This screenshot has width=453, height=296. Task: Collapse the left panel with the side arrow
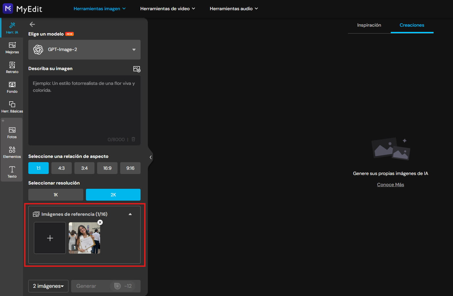click(x=150, y=157)
